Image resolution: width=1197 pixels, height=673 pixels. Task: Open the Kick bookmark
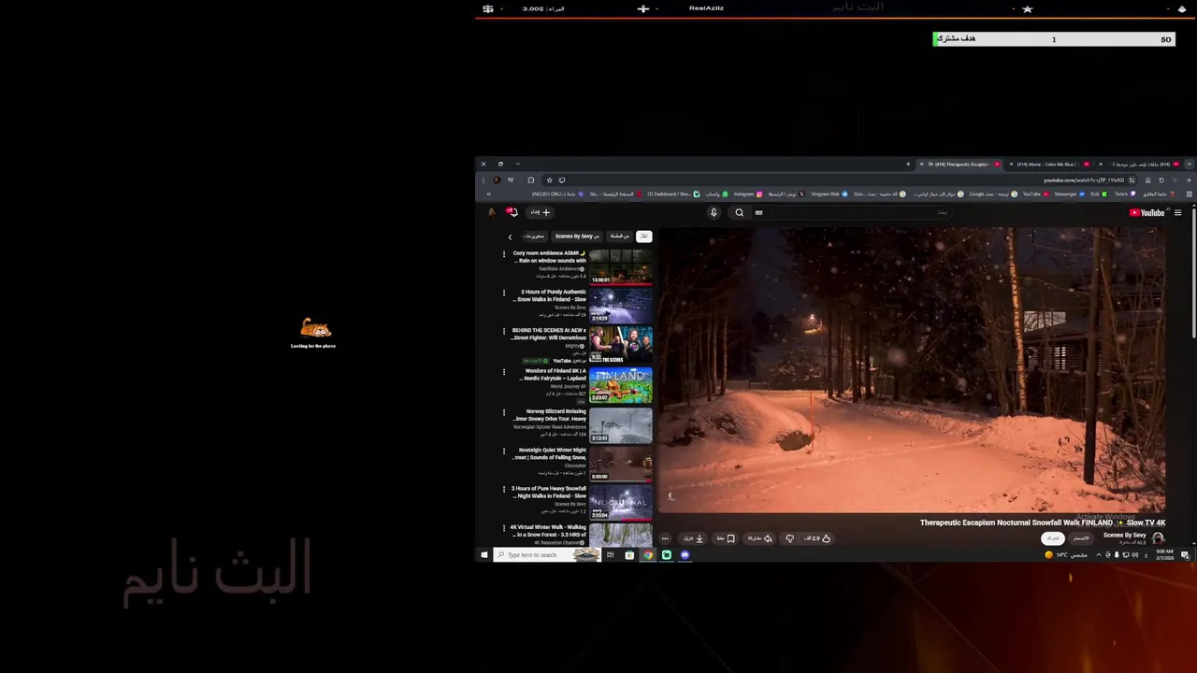(x=1098, y=194)
